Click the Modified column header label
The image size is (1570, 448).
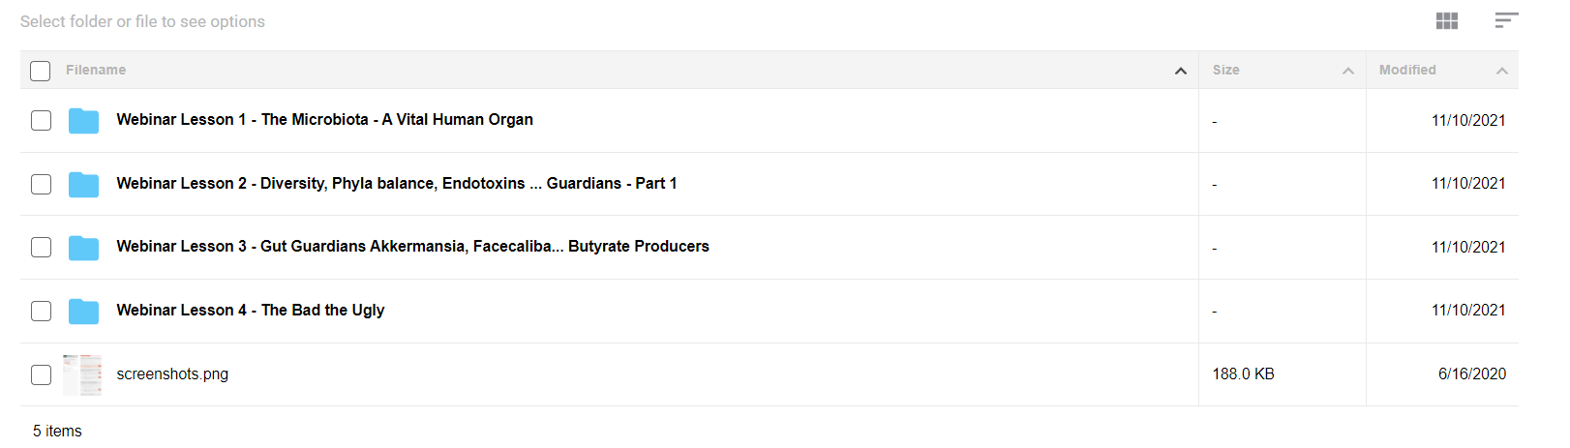pos(1406,70)
